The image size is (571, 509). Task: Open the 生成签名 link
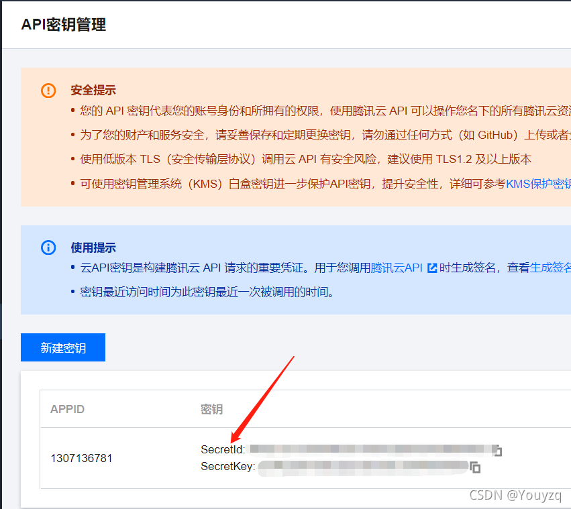550,268
